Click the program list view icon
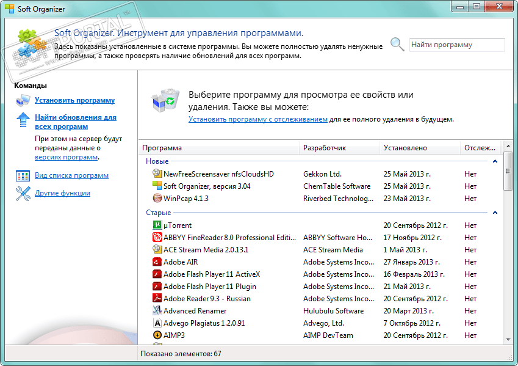518x366 pixels. (23, 176)
